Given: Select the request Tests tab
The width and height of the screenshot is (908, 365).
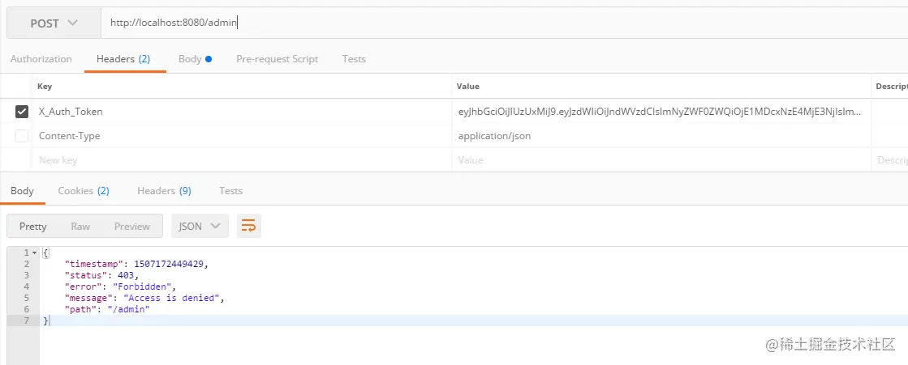Looking at the screenshot, I should [354, 59].
